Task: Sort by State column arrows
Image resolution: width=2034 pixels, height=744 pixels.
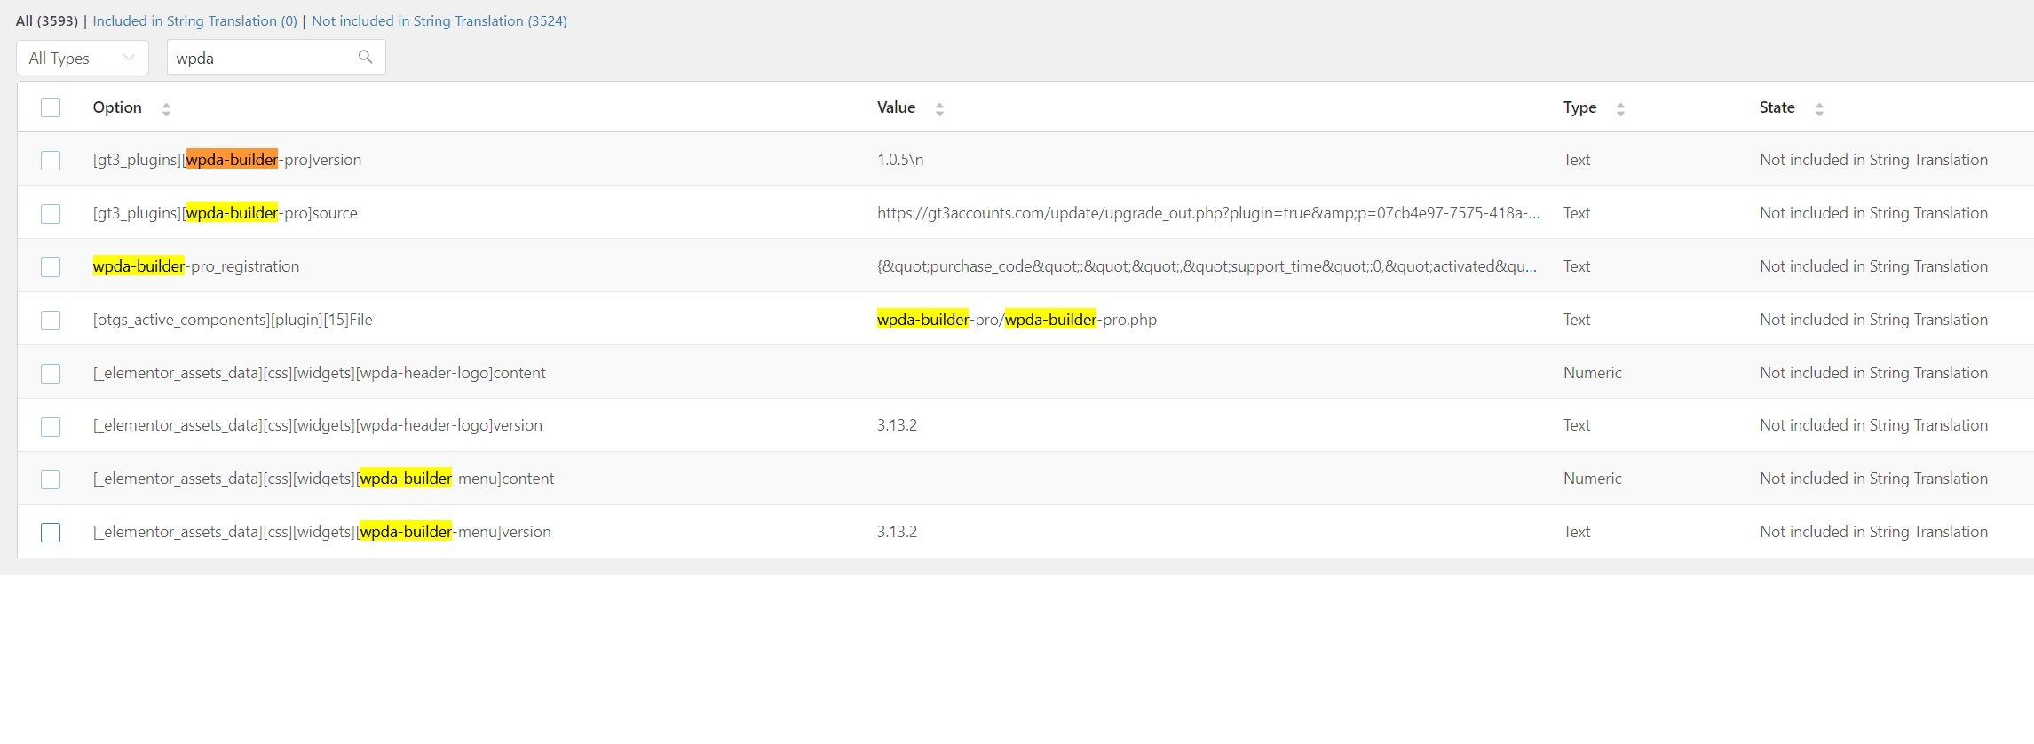Action: [x=1819, y=108]
